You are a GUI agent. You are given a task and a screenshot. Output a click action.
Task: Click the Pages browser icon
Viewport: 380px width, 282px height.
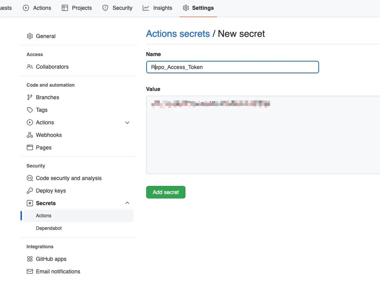(x=30, y=147)
